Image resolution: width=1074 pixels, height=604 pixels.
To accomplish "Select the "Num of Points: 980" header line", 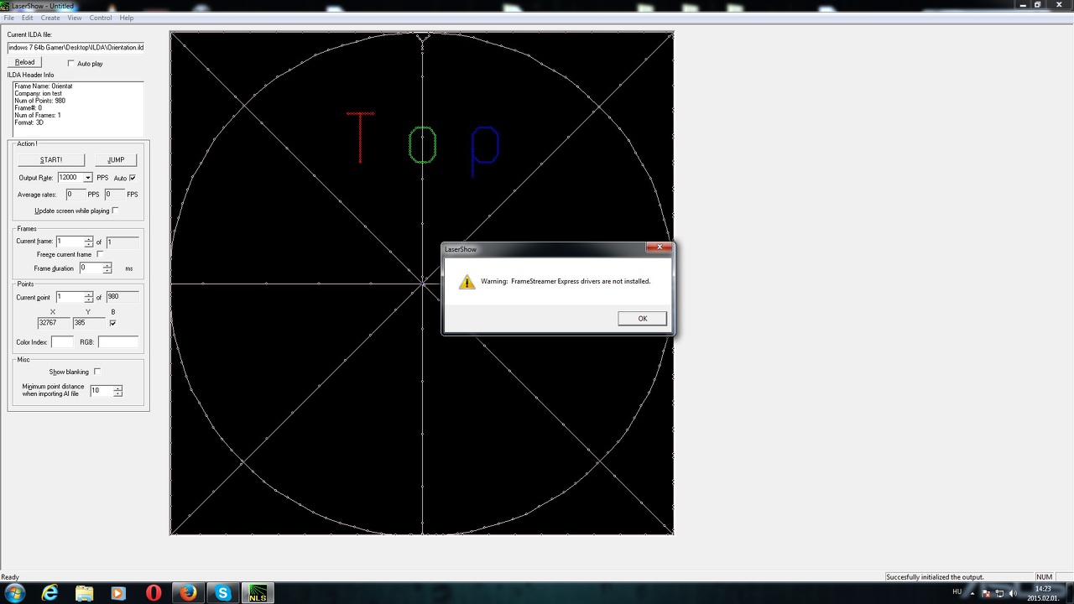I will click(x=40, y=101).
